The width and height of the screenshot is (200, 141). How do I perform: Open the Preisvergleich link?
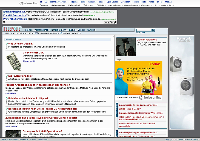pos(74,5)
